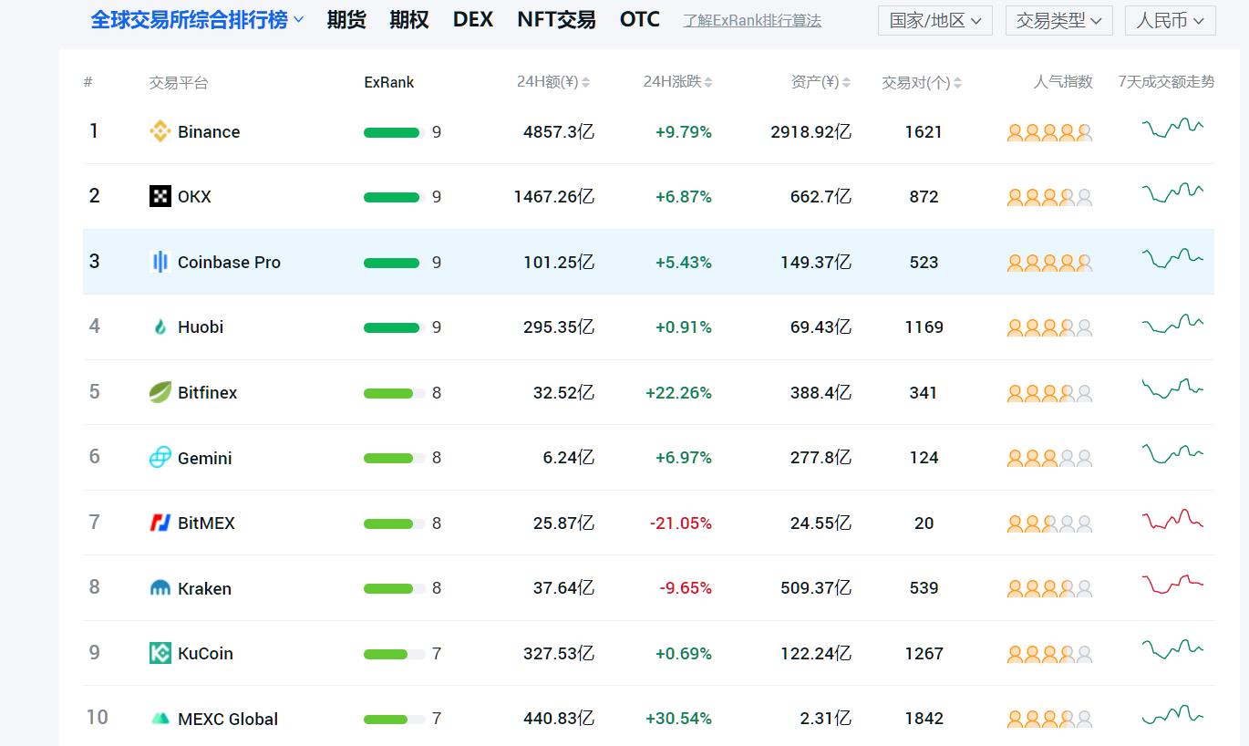Open KuCoin exchange name link
Image resolution: width=1249 pixels, height=746 pixels.
tap(205, 653)
